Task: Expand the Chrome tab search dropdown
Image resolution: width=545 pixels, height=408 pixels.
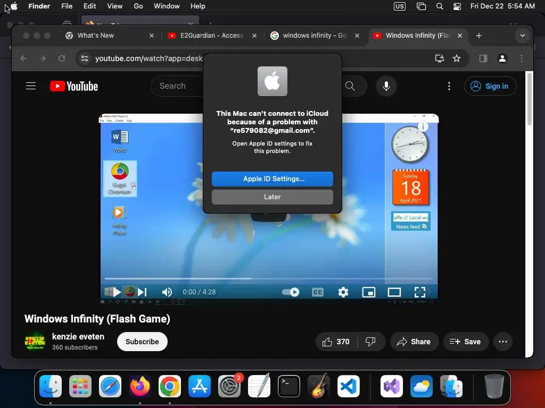Action: pyautogui.click(x=523, y=36)
